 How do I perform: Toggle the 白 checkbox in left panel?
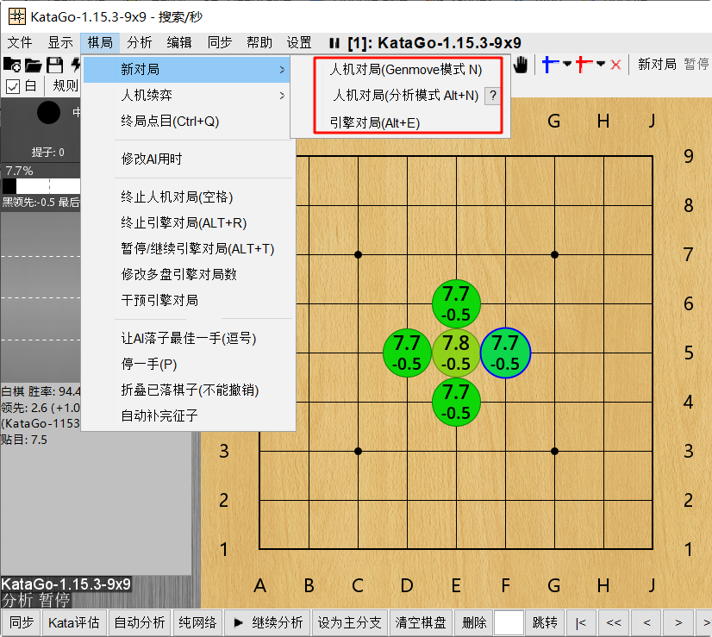[13, 85]
